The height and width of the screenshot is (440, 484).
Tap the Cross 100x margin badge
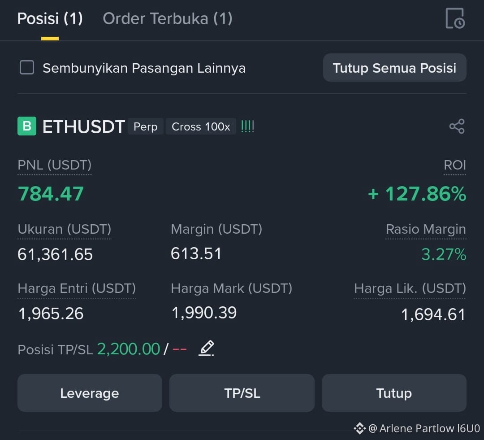point(201,126)
